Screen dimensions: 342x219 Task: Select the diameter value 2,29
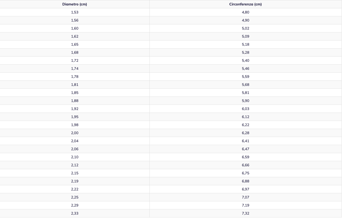point(75,205)
